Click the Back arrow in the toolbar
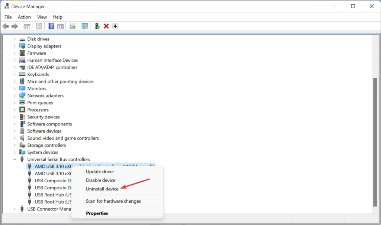Viewport: 381px width, 225px height. point(6,26)
